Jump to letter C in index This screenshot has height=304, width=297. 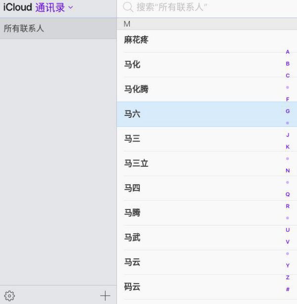coord(288,75)
